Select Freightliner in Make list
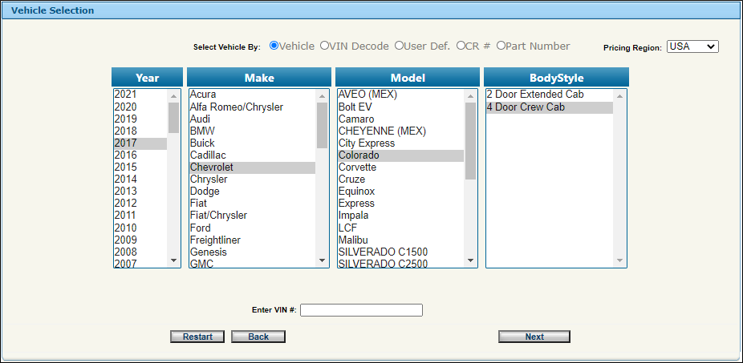743x363 pixels. (x=252, y=240)
